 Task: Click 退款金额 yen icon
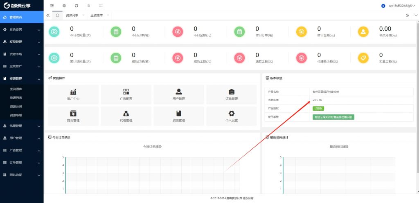pyautogui.click(x=239, y=58)
